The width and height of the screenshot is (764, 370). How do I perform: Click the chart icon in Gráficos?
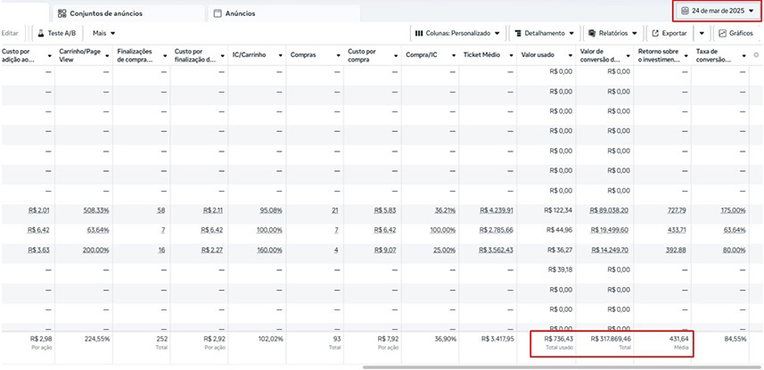(x=723, y=33)
